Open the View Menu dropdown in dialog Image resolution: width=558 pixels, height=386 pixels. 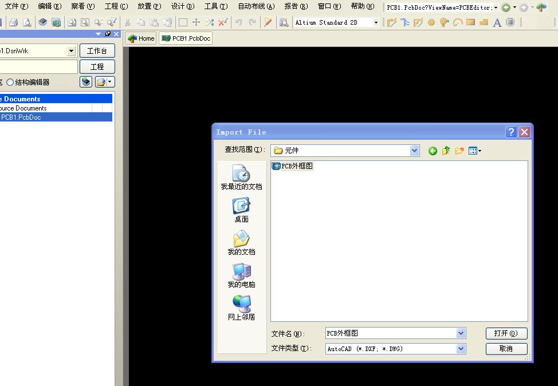[475, 151]
